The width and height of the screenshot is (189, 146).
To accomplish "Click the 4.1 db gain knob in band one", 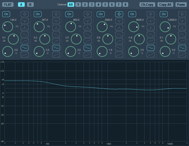I will click(x=13, y=39).
